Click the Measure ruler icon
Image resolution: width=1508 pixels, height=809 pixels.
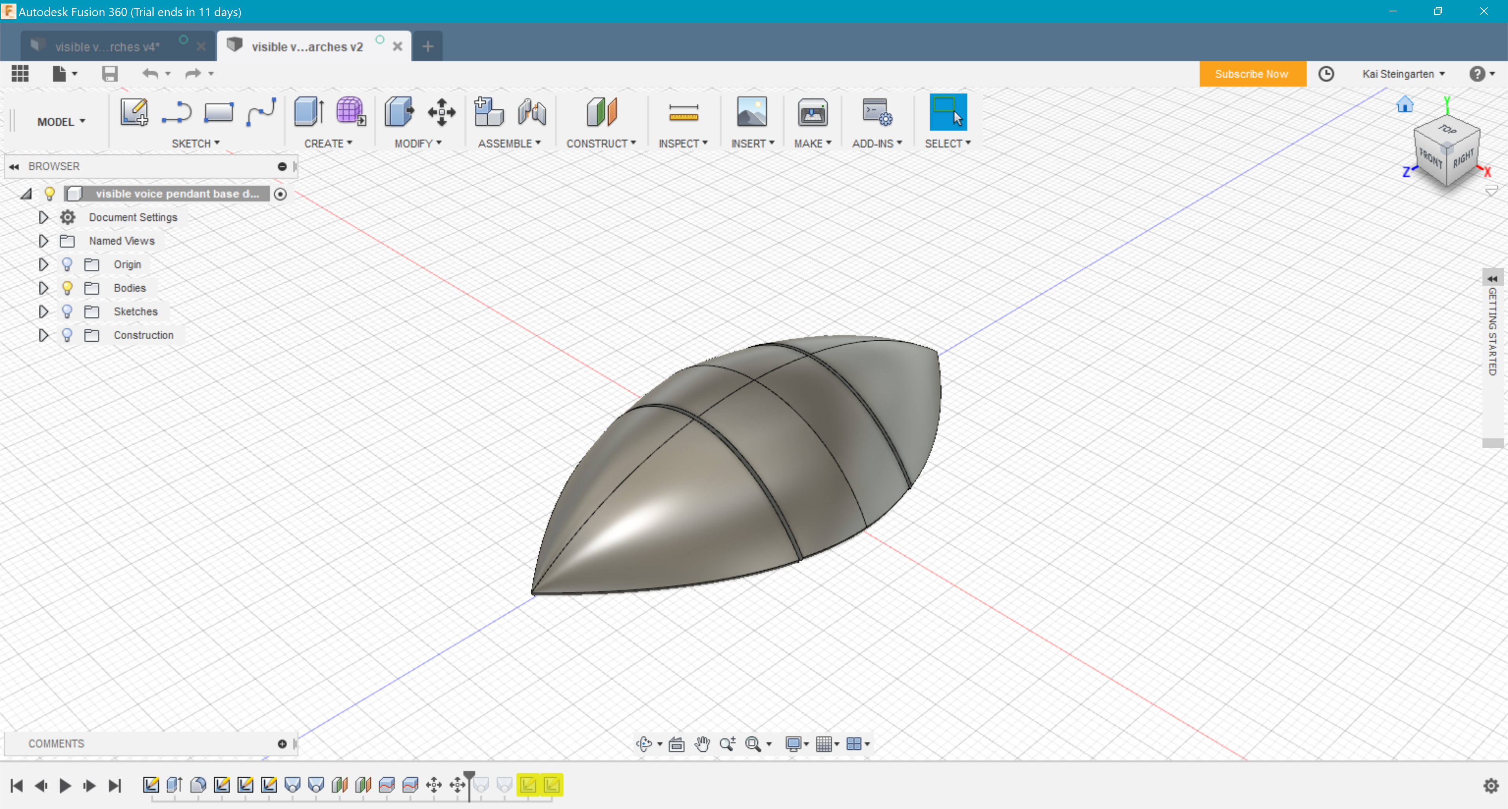pos(683,112)
